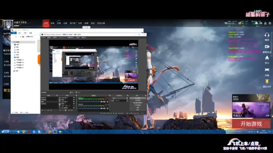Open the 传火 flame icon
The width and height of the screenshot is (273, 153).
click(x=267, y=58)
